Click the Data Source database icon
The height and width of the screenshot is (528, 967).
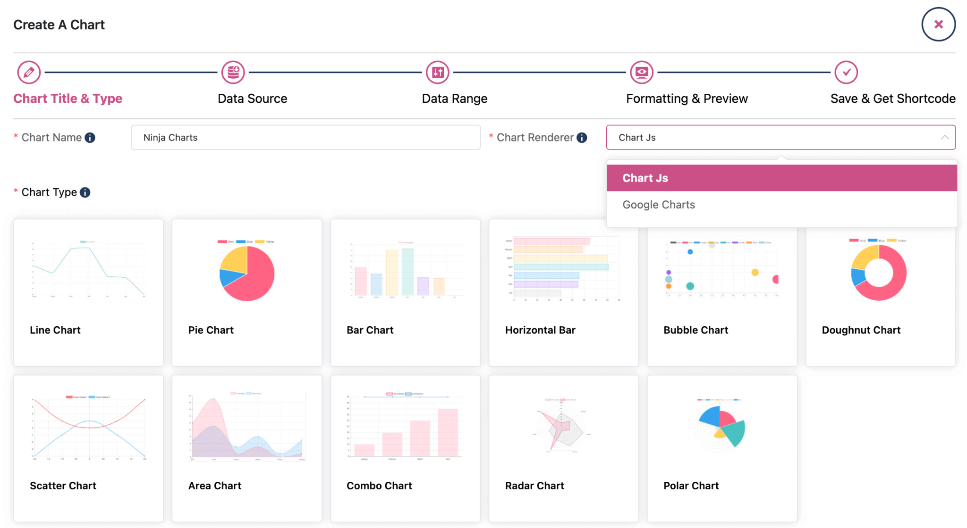(233, 73)
